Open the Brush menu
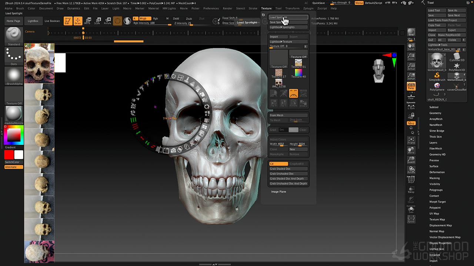 point(20,8)
